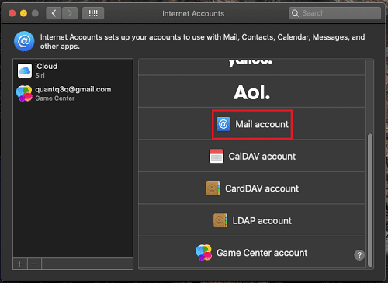Click the LDAP address book icon
This screenshot has width=388, height=283.
point(220,220)
